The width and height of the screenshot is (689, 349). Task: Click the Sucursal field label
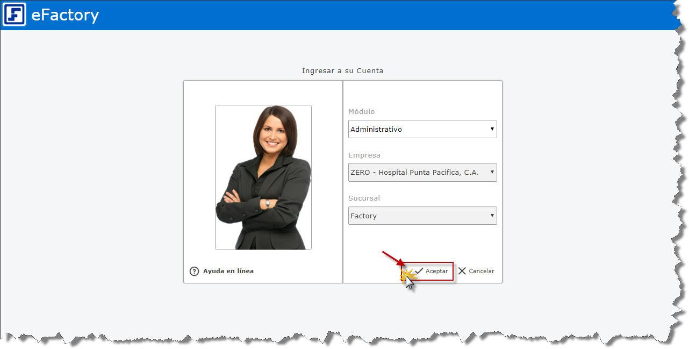pos(364,198)
